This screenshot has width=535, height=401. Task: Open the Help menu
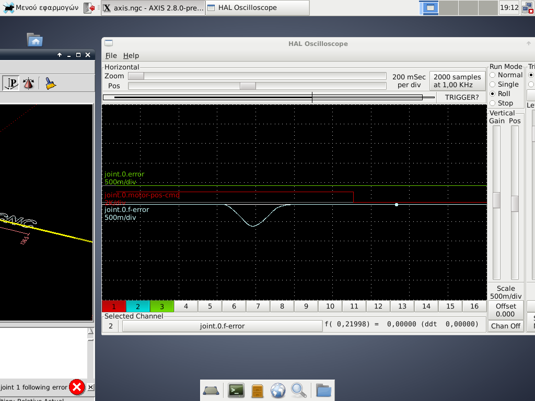131,55
